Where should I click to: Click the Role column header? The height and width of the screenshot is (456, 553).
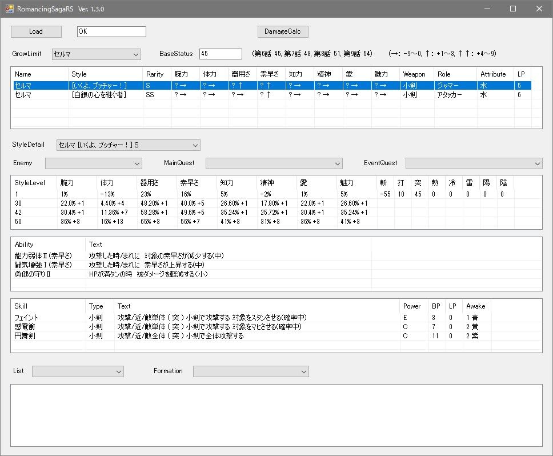tap(456, 74)
